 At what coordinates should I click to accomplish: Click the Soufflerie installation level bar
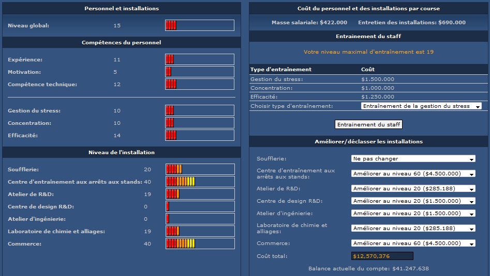200,169
